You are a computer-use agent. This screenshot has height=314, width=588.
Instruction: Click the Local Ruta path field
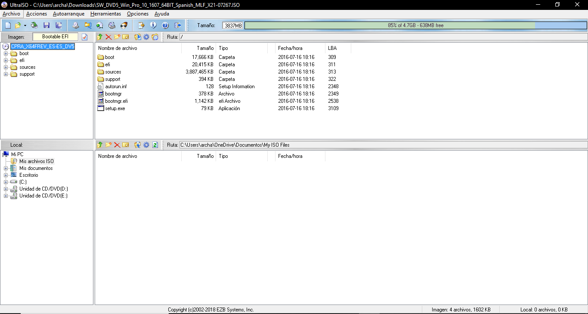point(383,145)
